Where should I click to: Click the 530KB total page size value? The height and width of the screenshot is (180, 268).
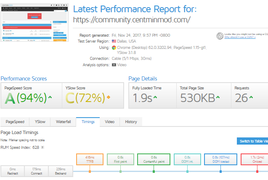tap(198, 98)
